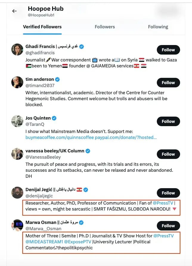The height and width of the screenshot is (266, 192).
Task: Follow Ghadi Francis
Action: coord(168,50)
